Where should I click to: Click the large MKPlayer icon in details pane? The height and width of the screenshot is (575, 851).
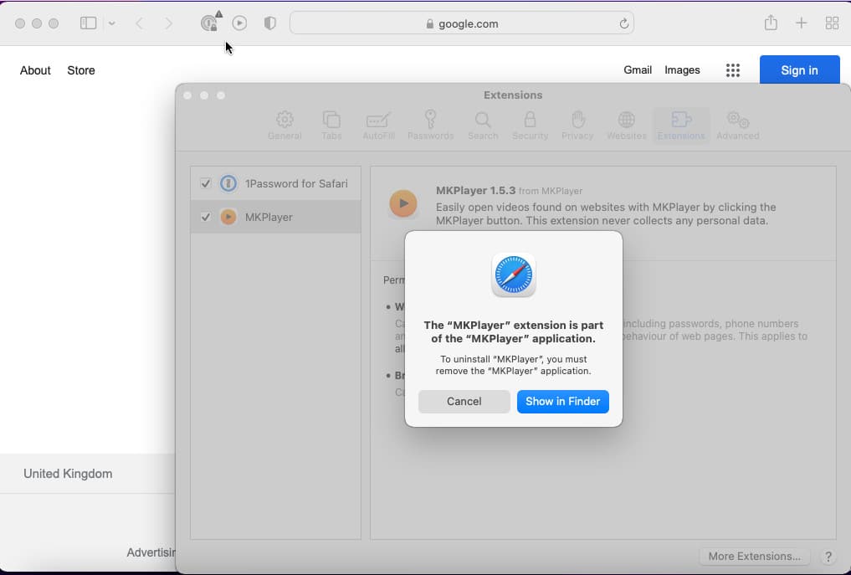pos(403,203)
